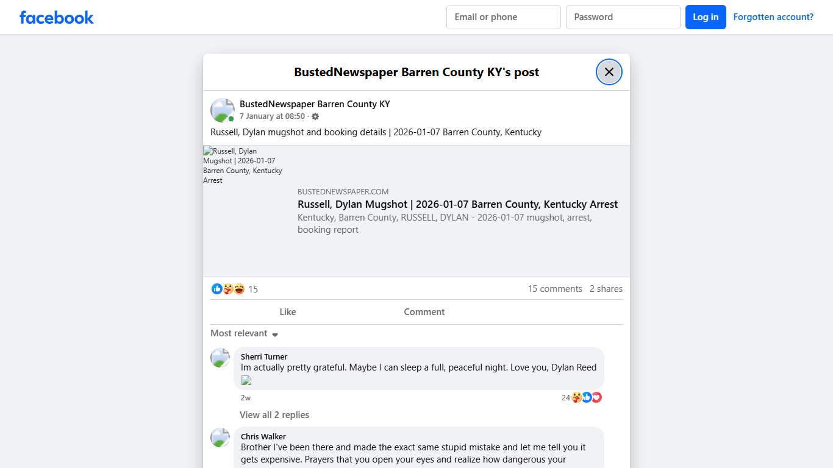Close the post dialog with X

pyautogui.click(x=609, y=72)
